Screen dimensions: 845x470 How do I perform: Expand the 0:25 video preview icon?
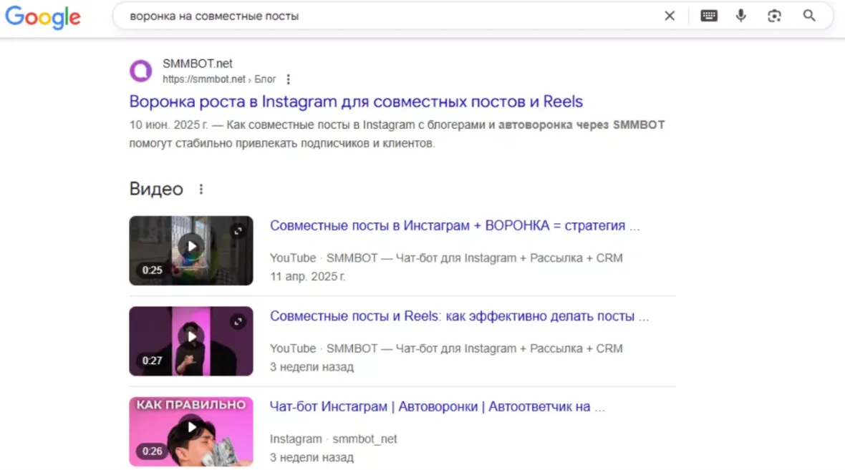click(x=238, y=231)
